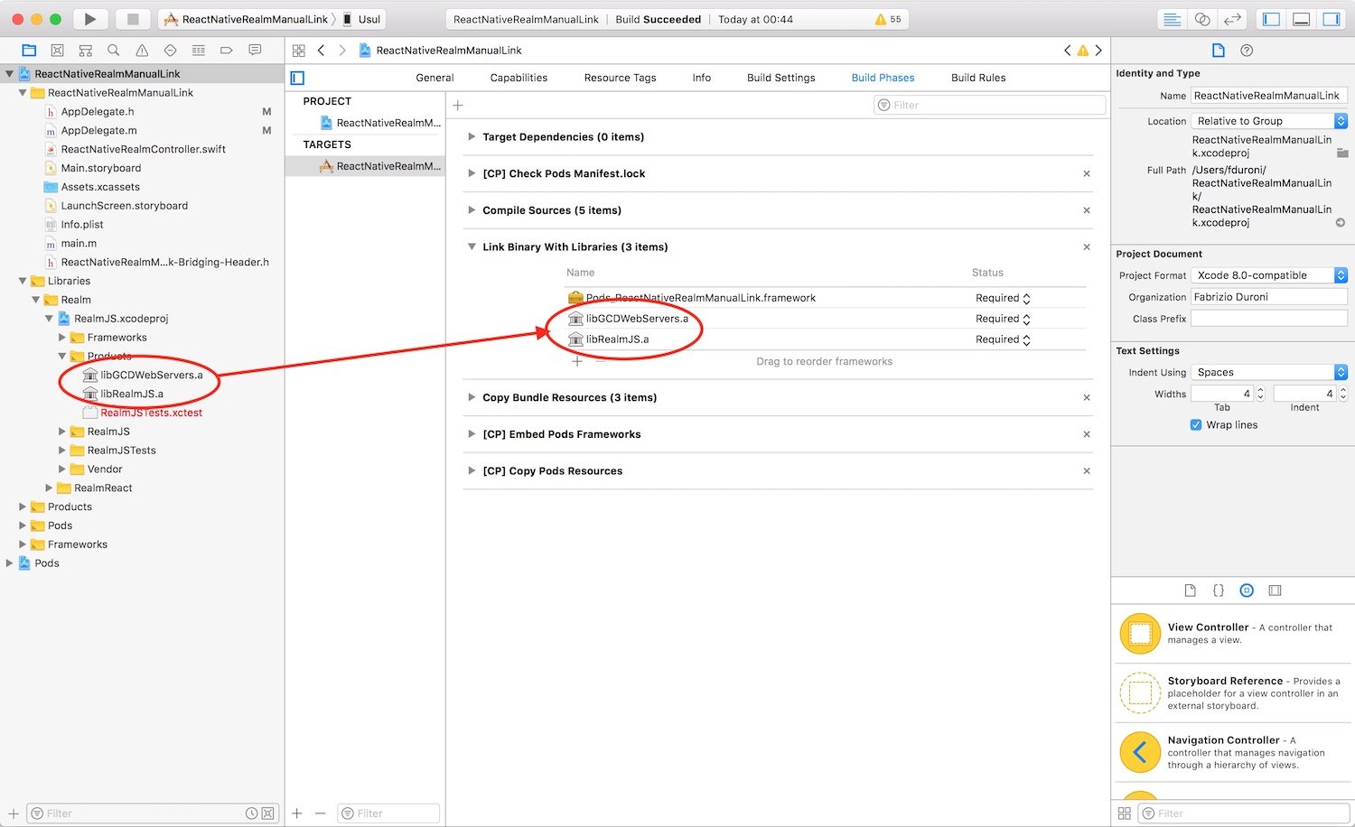This screenshot has width=1355, height=827.
Task: Show the Media library
Action: (x=1275, y=590)
